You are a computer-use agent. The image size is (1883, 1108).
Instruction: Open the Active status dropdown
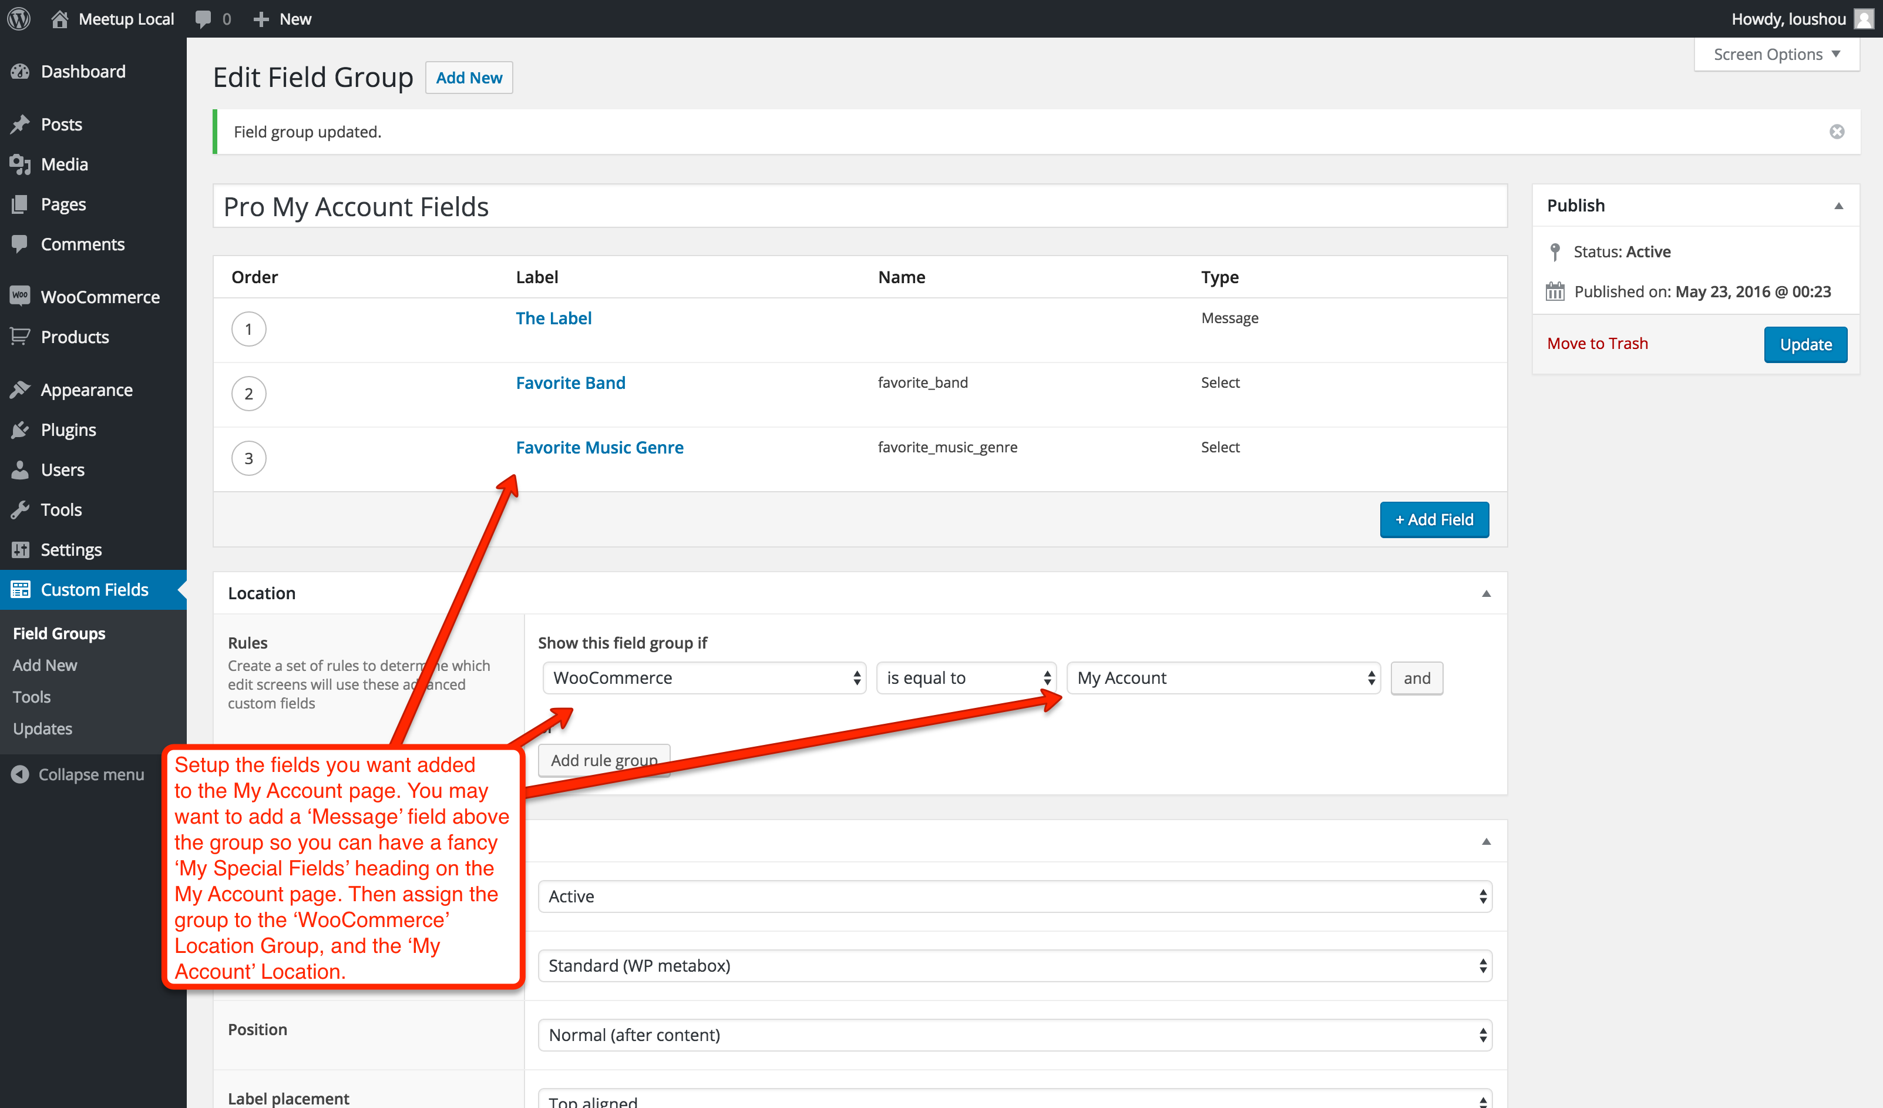pyautogui.click(x=1015, y=897)
